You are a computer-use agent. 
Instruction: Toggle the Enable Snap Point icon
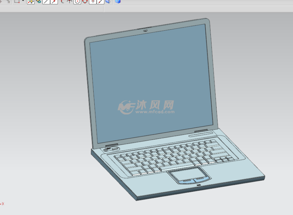click(x=31, y=1)
